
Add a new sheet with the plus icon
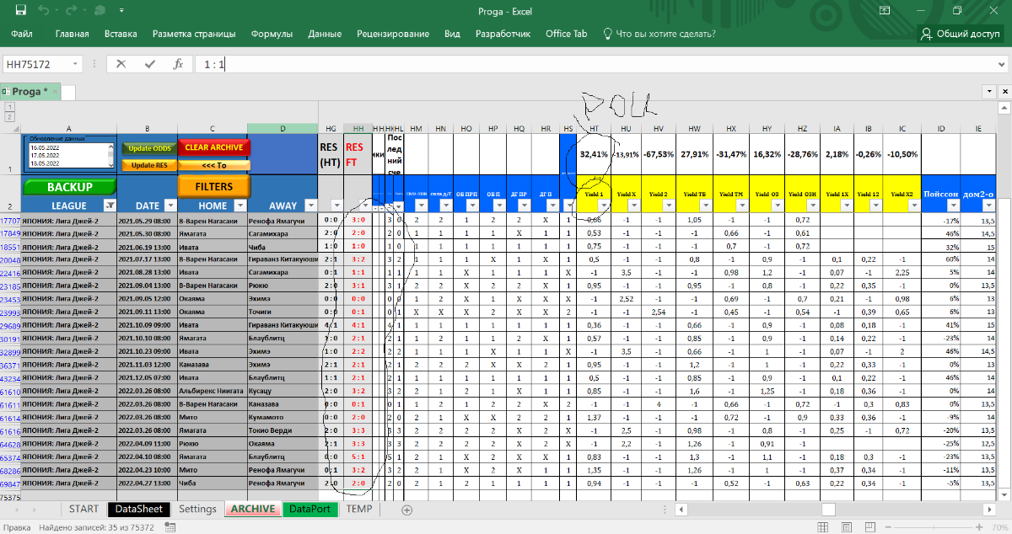pyautogui.click(x=407, y=510)
